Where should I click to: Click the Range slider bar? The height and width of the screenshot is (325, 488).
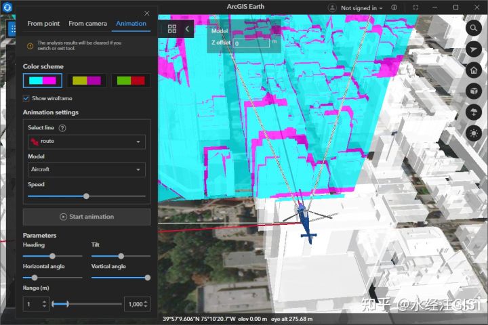[87, 304]
